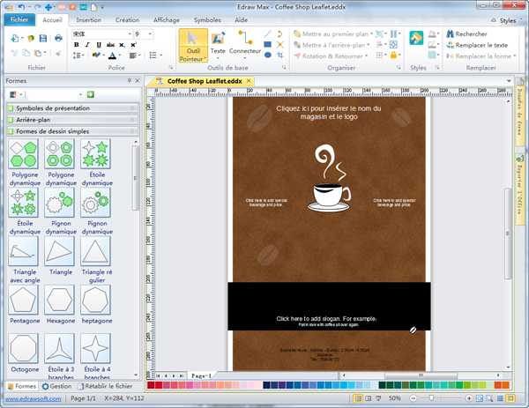Pick the red swatch in color bar
529x408 pixels.
pyautogui.click(x=160, y=386)
